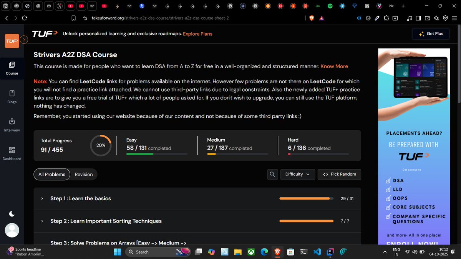Click '6 / 136 completed' Hard count

pyautogui.click(x=309, y=148)
